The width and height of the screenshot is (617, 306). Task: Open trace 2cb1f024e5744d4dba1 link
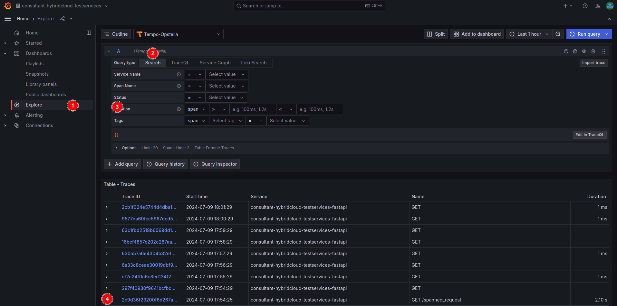coord(149,207)
